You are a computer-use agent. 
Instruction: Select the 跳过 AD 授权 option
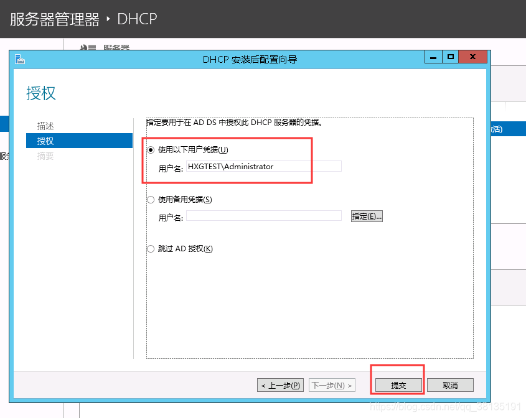coord(150,248)
